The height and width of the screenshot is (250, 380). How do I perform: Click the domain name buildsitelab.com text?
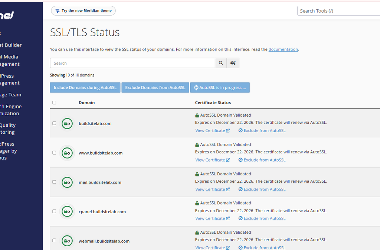(x=95, y=123)
